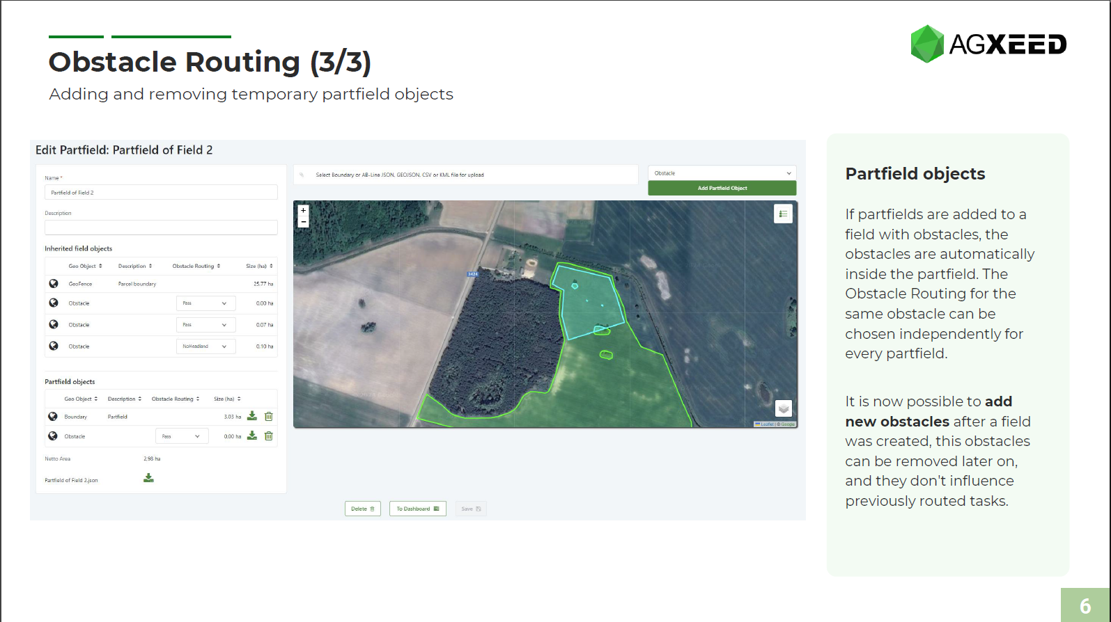
Task: Open the NoHeadland obstacle routing dropdown
Action: tap(205, 346)
